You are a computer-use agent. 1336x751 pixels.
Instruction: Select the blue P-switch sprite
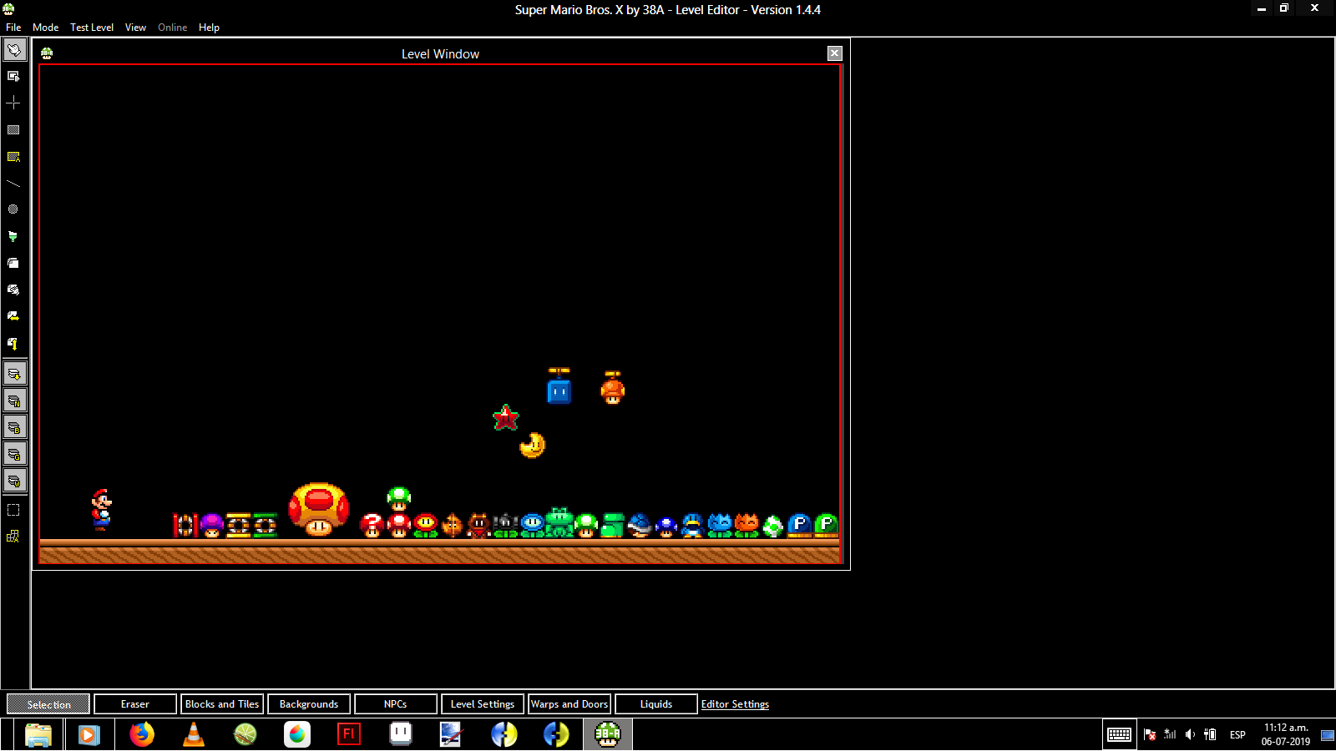[799, 525]
